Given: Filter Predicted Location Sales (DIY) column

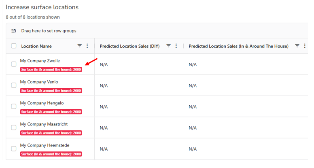Looking at the screenshot, I should coord(169,46).
